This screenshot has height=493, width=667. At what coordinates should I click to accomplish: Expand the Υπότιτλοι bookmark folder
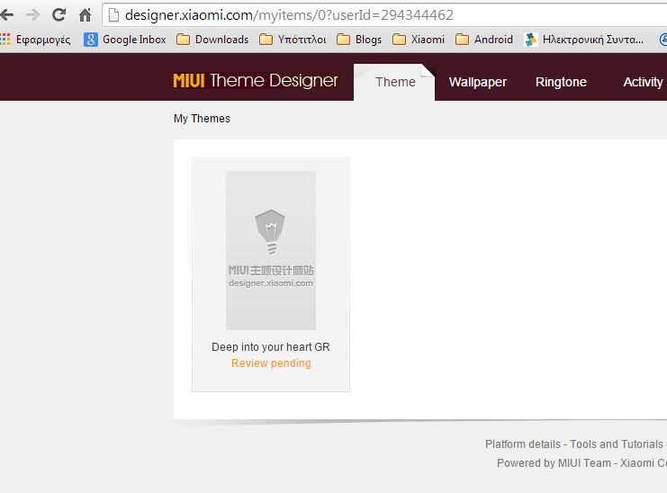293,40
